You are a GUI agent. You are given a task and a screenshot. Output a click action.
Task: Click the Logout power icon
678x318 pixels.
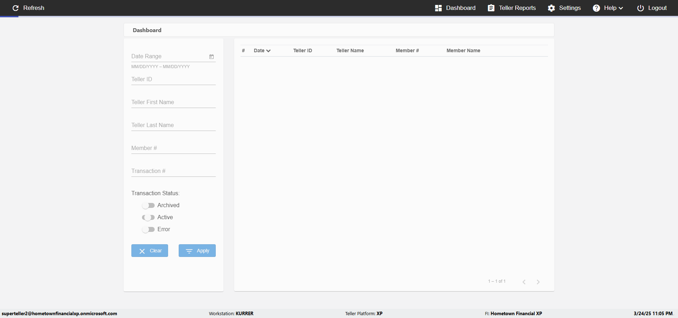pyautogui.click(x=640, y=8)
